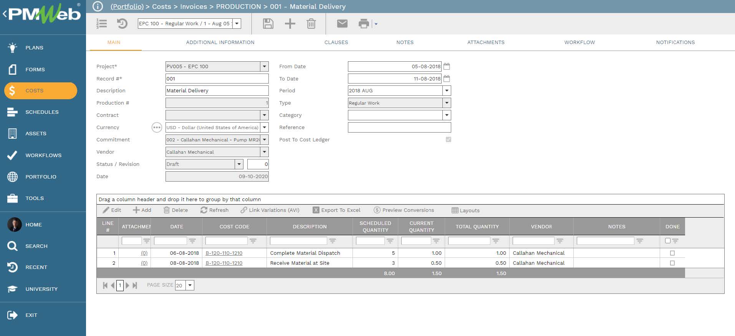Open the Assets module in the sidebar

point(36,134)
